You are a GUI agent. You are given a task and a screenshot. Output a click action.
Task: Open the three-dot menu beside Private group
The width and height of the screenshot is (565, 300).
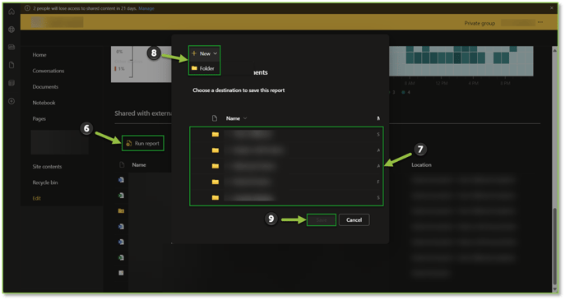point(540,22)
